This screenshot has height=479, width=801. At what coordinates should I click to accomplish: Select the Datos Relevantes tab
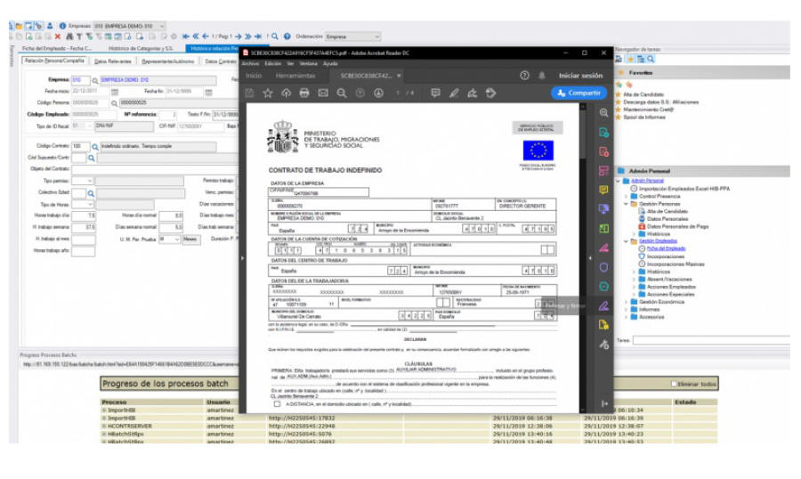coord(113,61)
